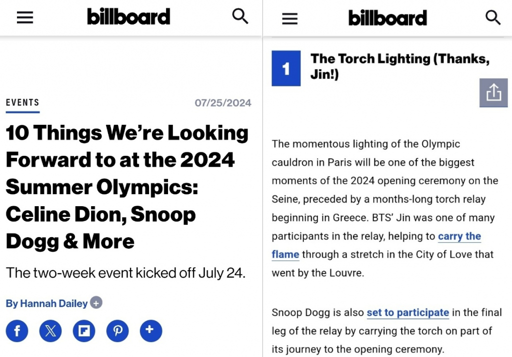The image size is (512, 357).
Task: Tap search icon on the Torch Lighting page
Action: [x=493, y=18]
